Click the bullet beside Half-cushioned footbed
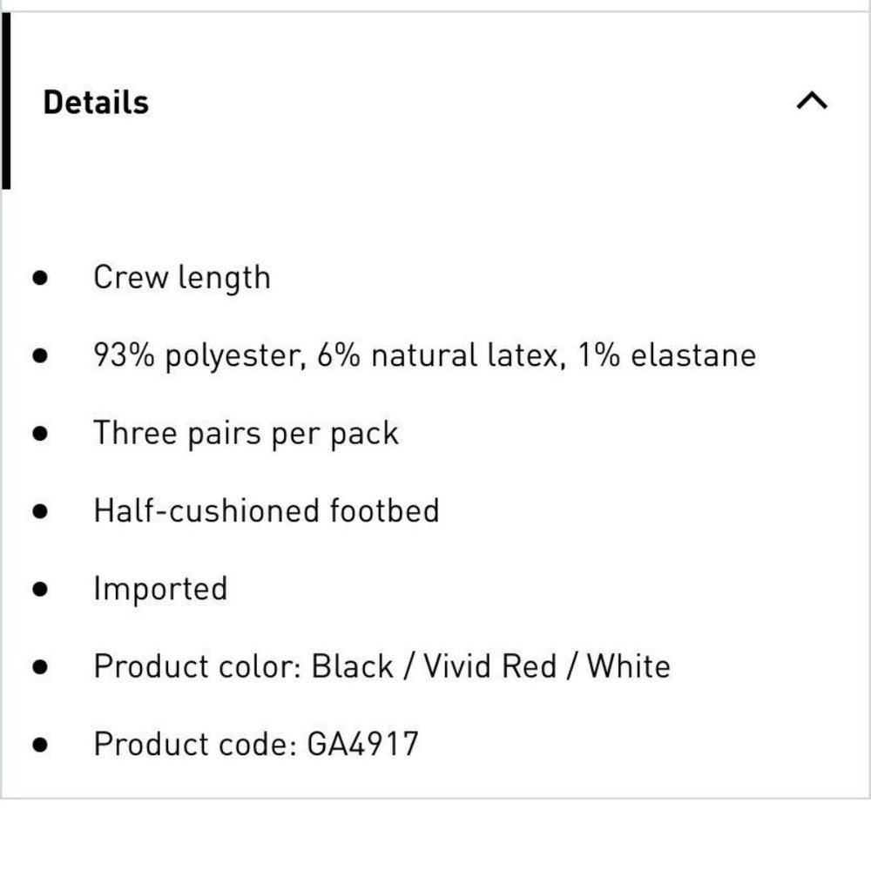Screen dimensions: 871x871 click(39, 510)
